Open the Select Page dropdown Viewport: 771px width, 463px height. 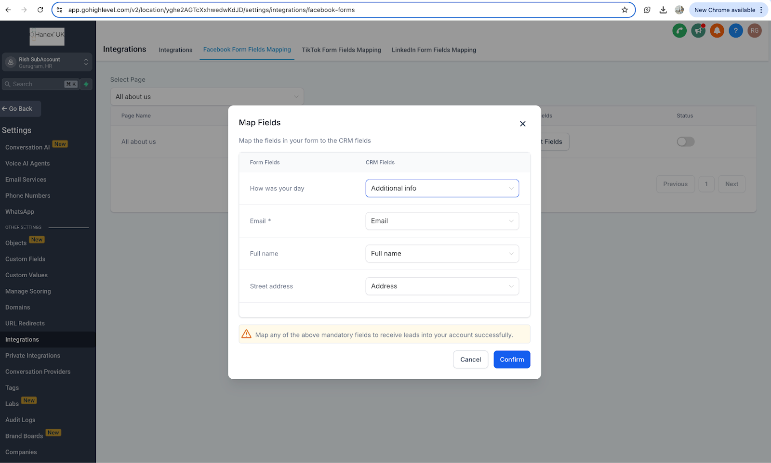(207, 97)
